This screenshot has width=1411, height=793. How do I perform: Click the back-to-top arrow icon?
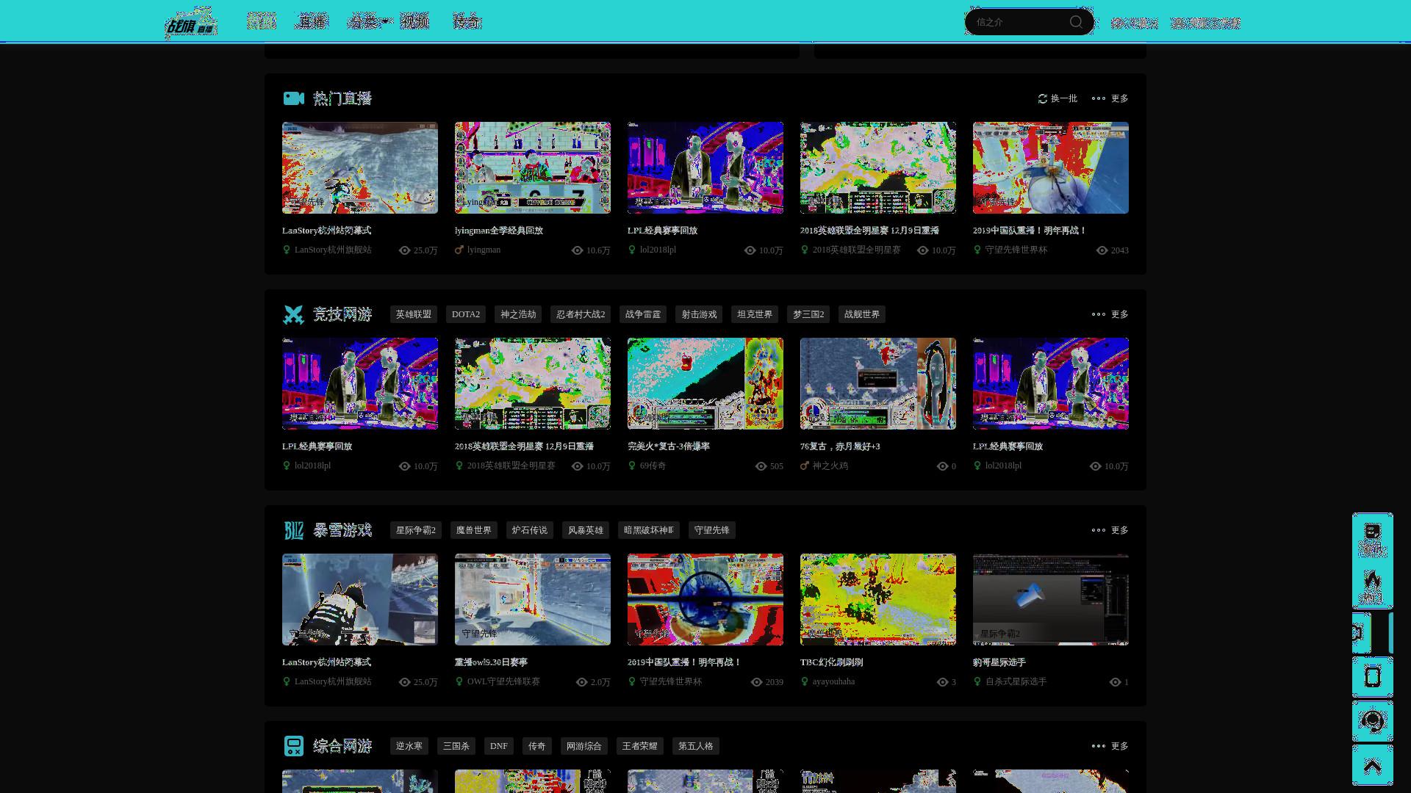click(x=1372, y=765)
